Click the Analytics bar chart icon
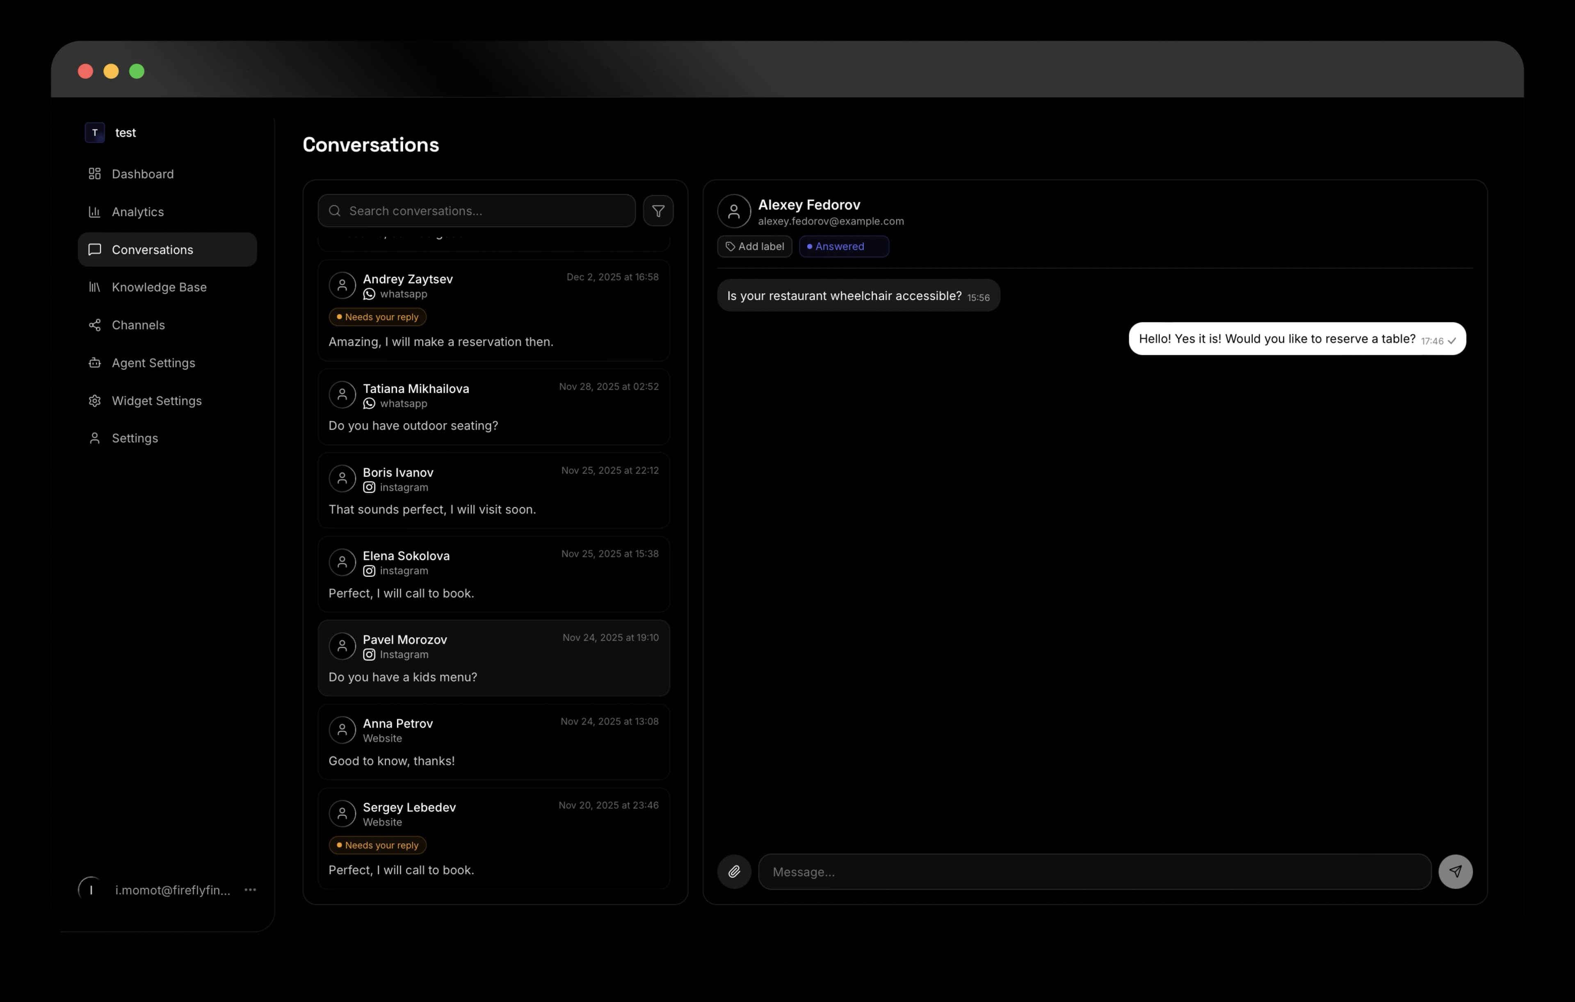 pyautogui.click(x=95, y=211)
